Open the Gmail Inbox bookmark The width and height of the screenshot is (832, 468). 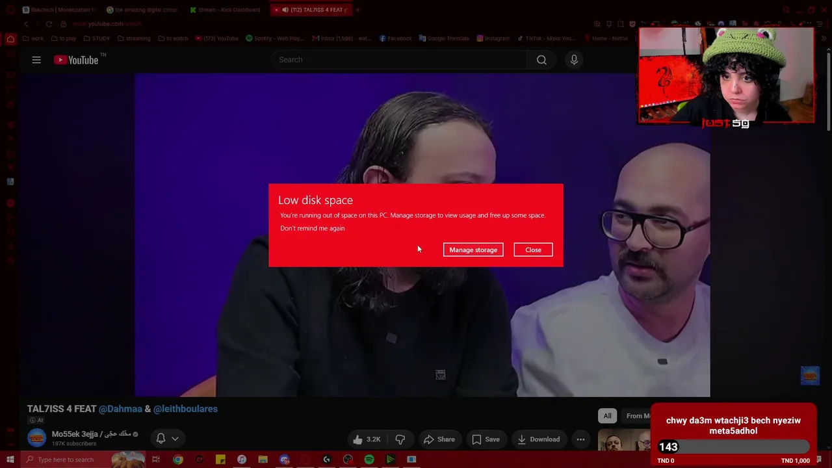(342, 38)
